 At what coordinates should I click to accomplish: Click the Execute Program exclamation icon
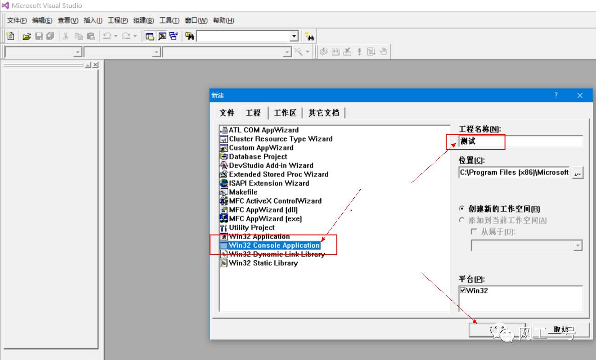tap(359, 51)
